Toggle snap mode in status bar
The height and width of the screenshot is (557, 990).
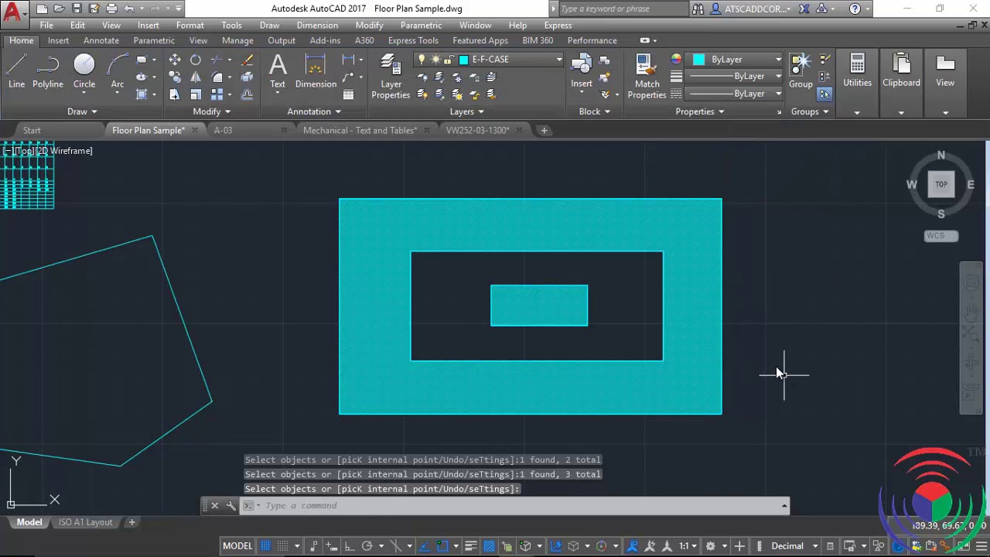[283, 546]
